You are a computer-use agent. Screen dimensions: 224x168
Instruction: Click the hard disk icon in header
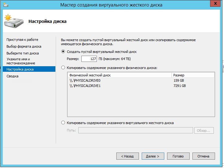point(12,21)
